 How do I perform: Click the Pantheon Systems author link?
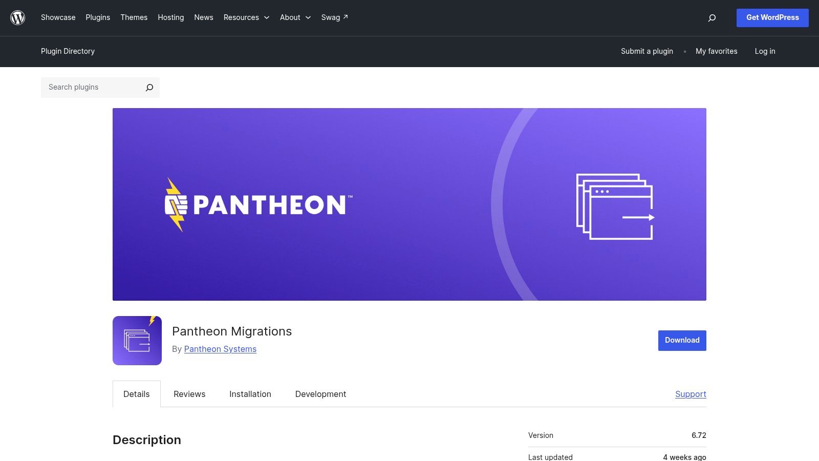pyautogui.click(x=220, y=349)
